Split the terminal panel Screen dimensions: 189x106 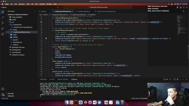click(x=175, y=79)
